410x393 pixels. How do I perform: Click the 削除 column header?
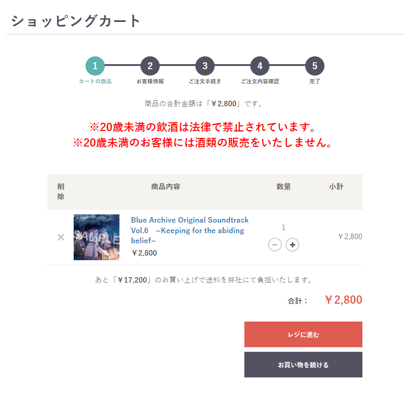pyautogui.click(x=61, y=191)
